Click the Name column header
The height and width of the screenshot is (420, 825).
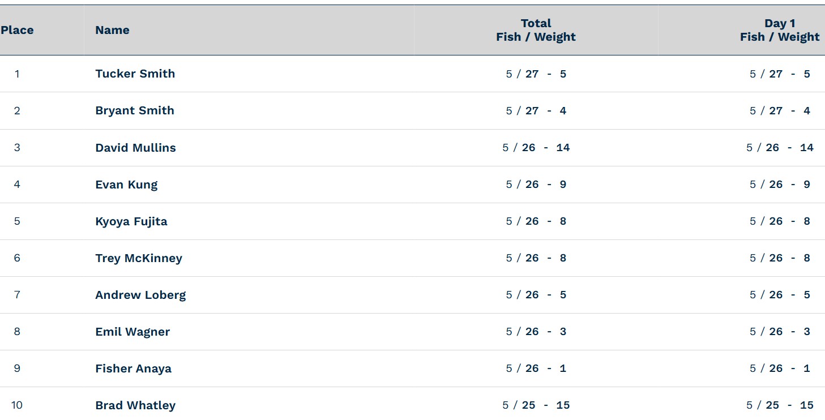point(112,30)
